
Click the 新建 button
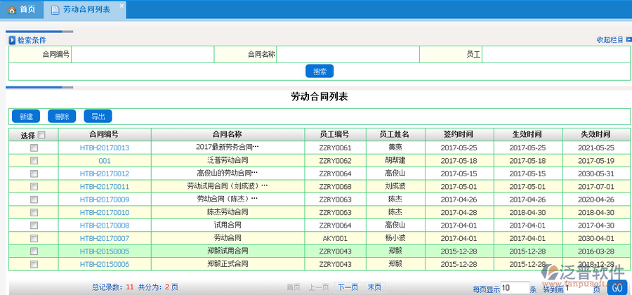26,117
